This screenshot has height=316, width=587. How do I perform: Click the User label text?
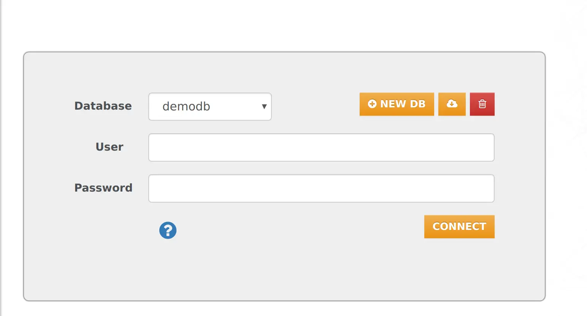[109, 147]
